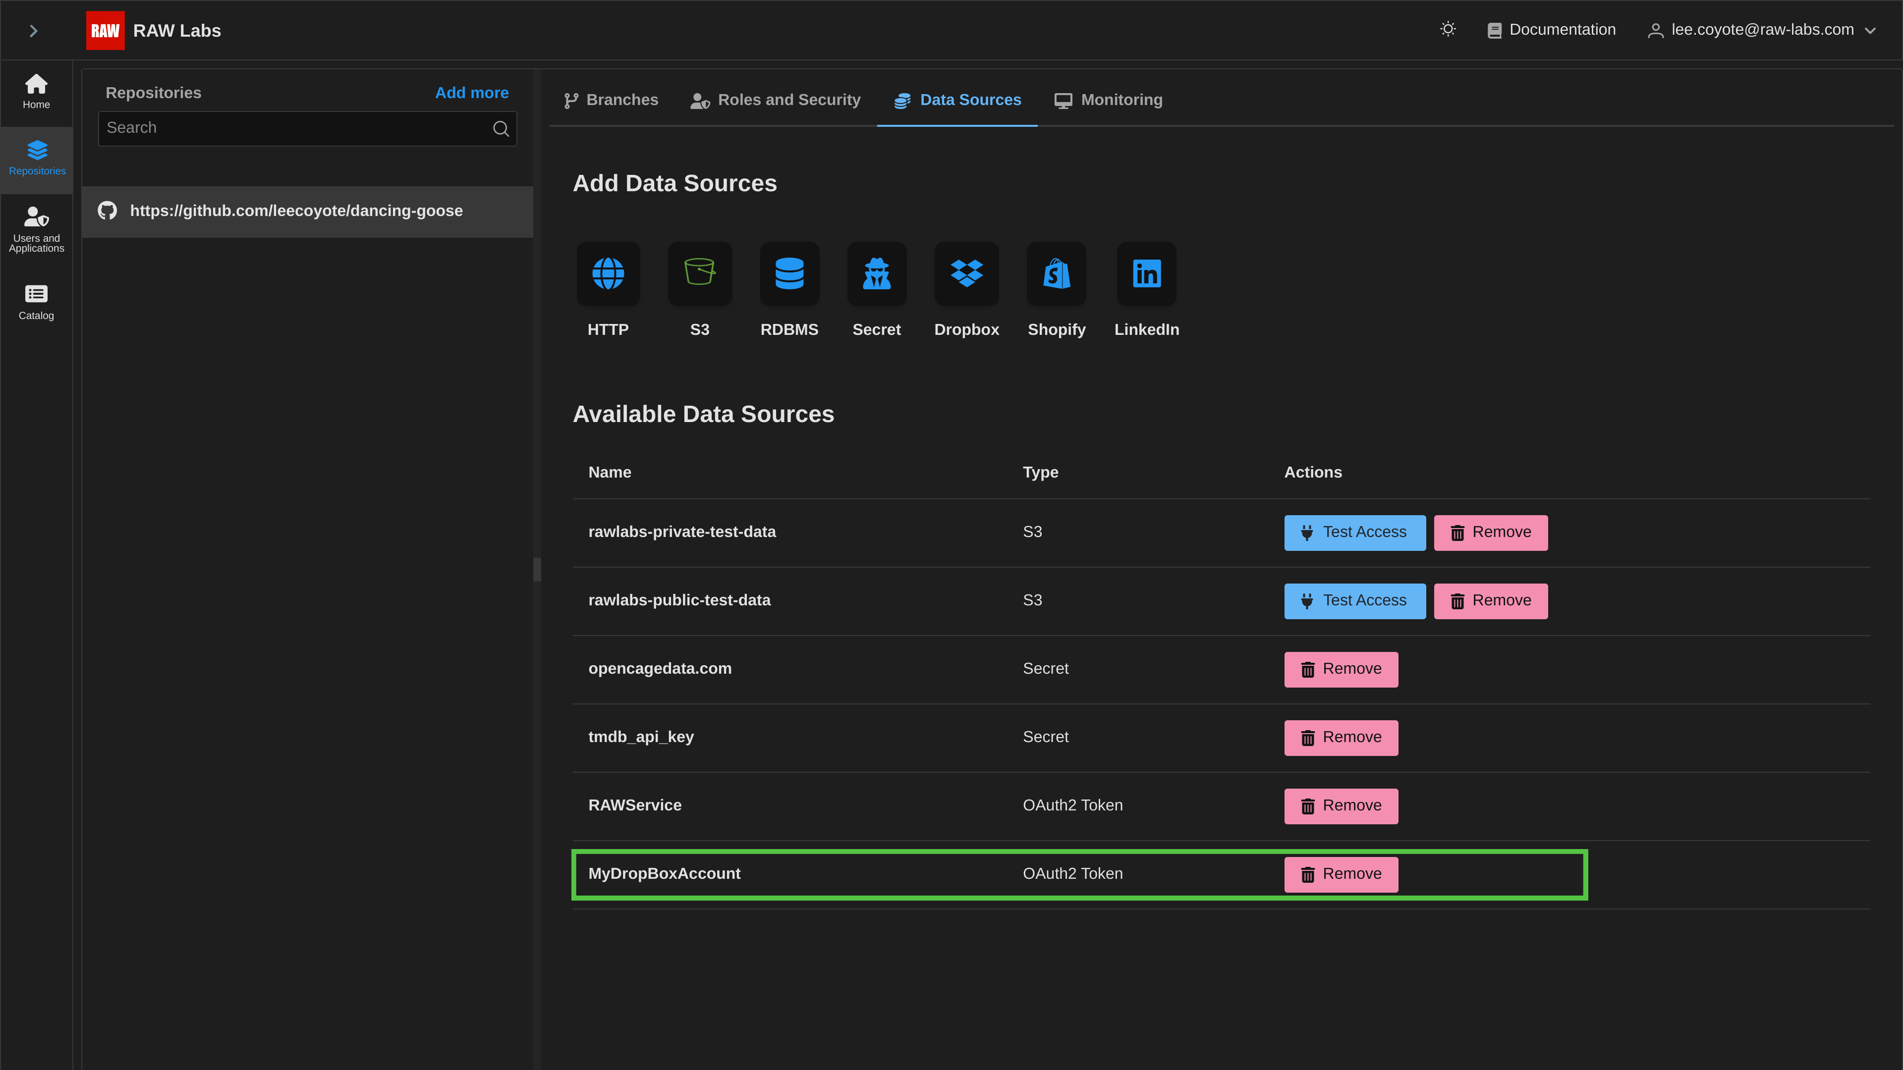Click the panel splitter handle
The height and width of the screenshot is (1070, 1903).
pos(537,569)
